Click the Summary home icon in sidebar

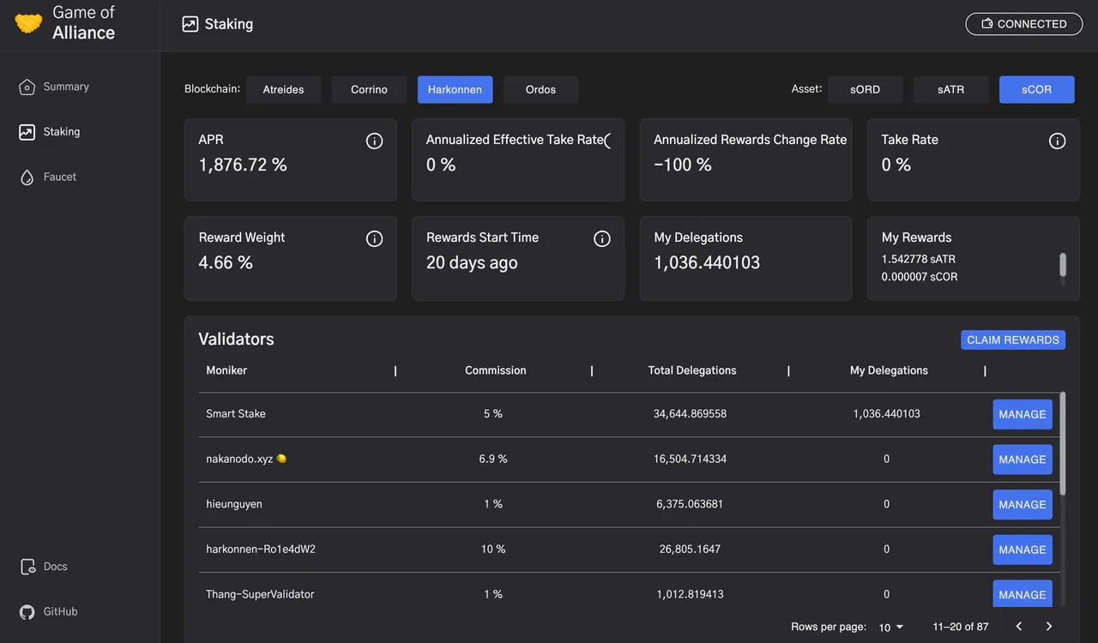[x=27, y=87]
